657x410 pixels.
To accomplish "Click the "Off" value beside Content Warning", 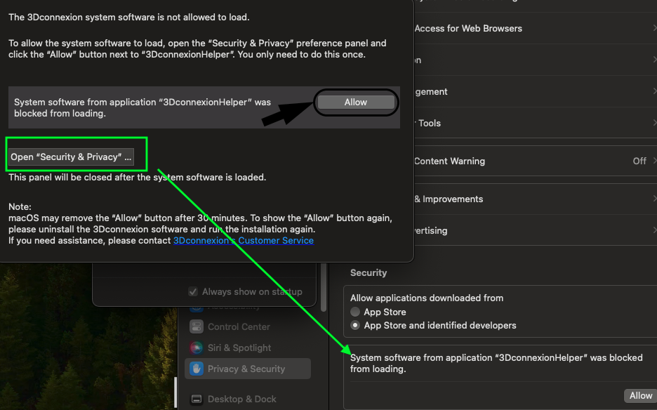I will (x=639, y=161).
